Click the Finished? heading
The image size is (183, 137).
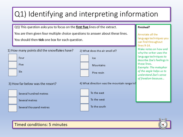pos(144,27)
